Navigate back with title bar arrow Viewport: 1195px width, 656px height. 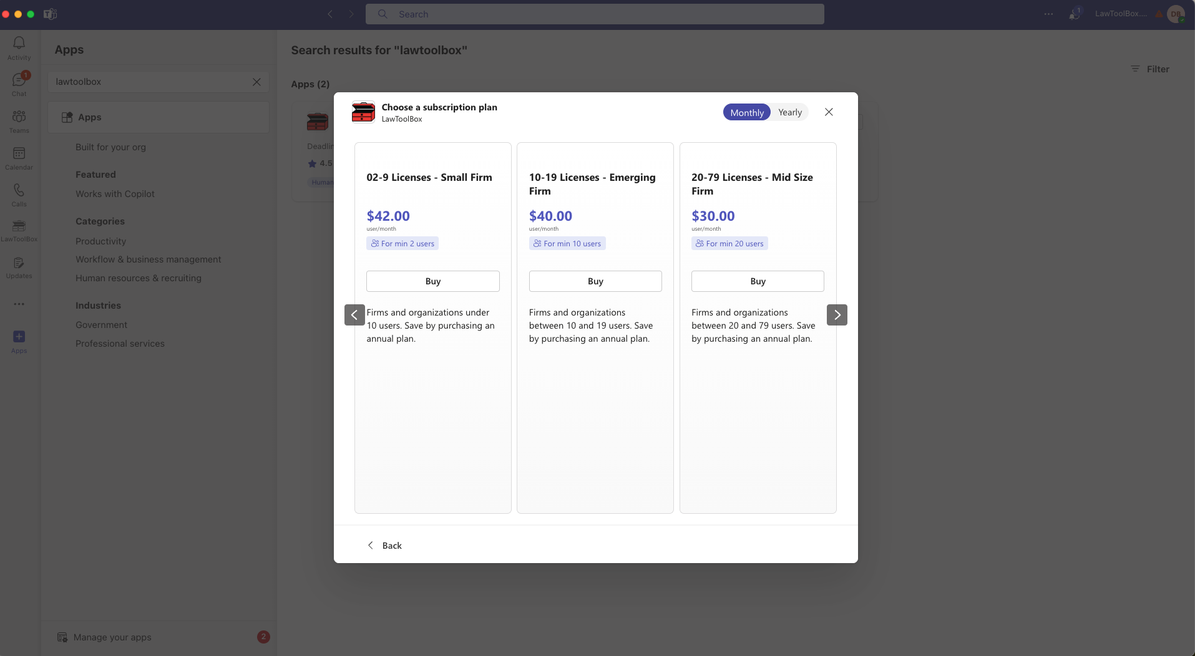point(330,14)
